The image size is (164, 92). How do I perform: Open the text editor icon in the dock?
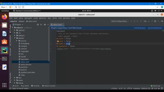pyautogui.click(x=4, y=67)
